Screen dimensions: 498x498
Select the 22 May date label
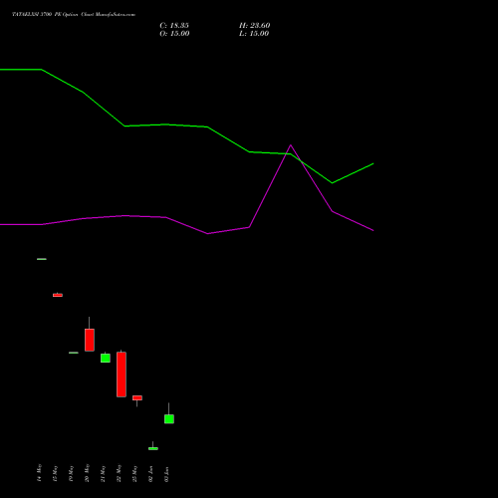[x=119, y=473]
